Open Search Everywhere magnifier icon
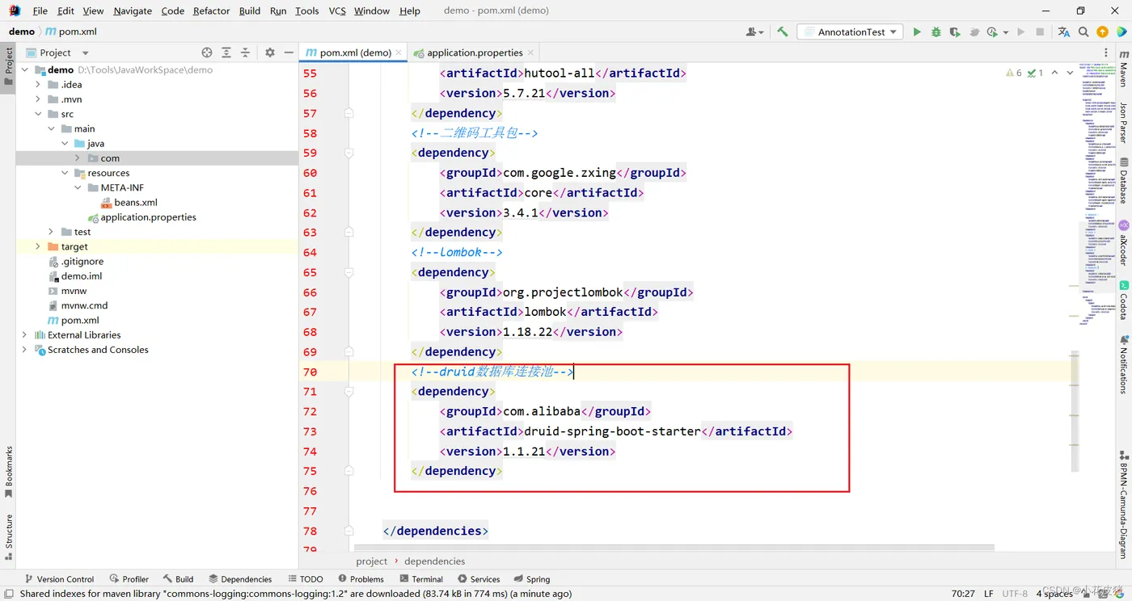The width and height of the screenshot is (1132, 601). 1083,32
